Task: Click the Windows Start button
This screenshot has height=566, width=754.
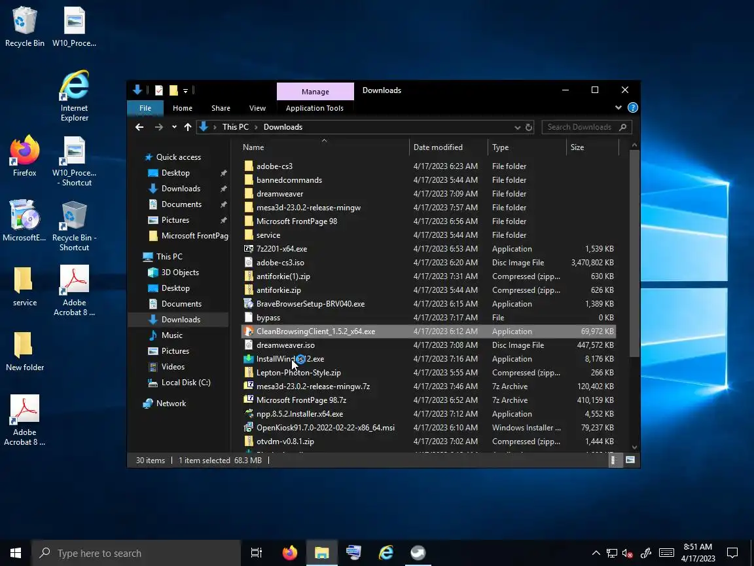Action: 16,553
